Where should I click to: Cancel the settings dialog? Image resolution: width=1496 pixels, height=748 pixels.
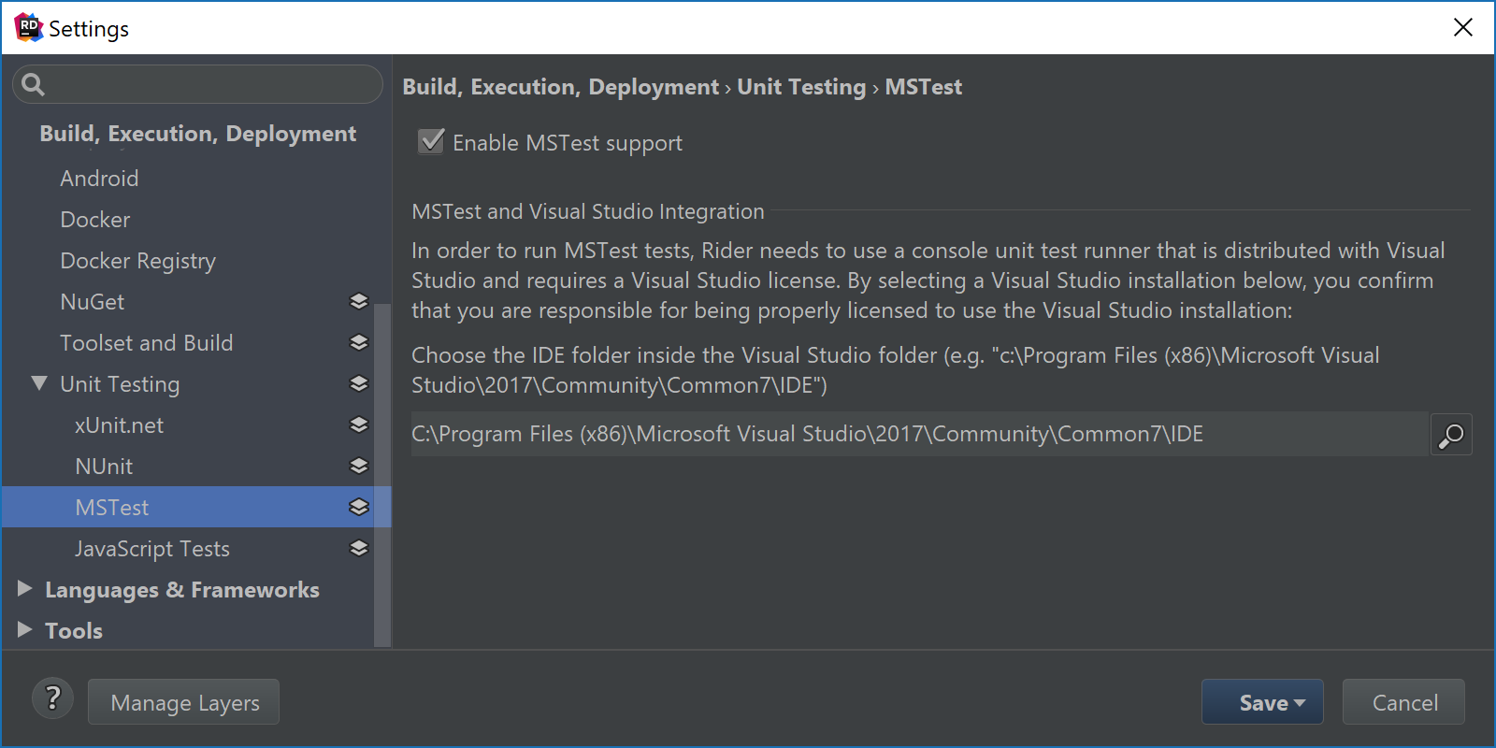click(x=1403, y=701)
